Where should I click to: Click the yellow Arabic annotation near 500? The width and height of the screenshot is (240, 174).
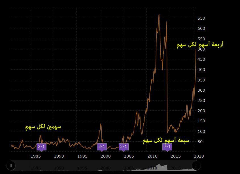point(200,45)
